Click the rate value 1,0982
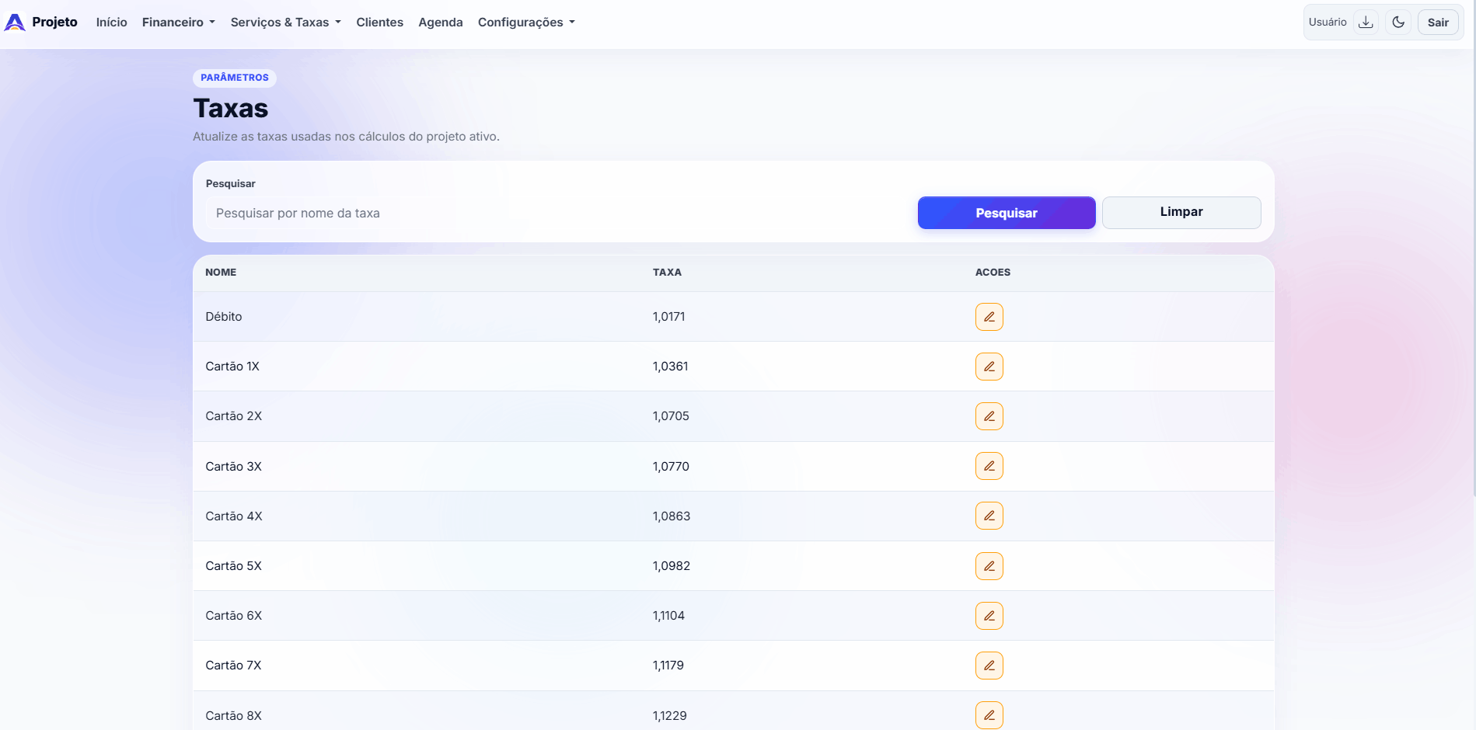This screenshot has height=730, width=1476. (672, 566)
